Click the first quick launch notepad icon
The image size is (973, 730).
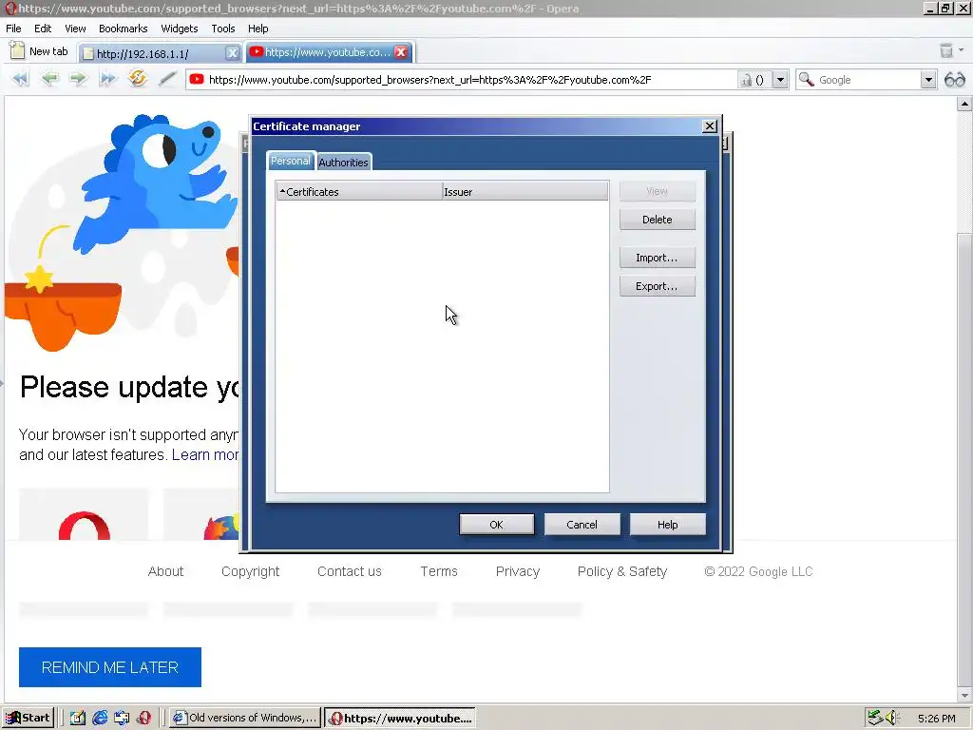pyautogui.click(x=77, y=719)
